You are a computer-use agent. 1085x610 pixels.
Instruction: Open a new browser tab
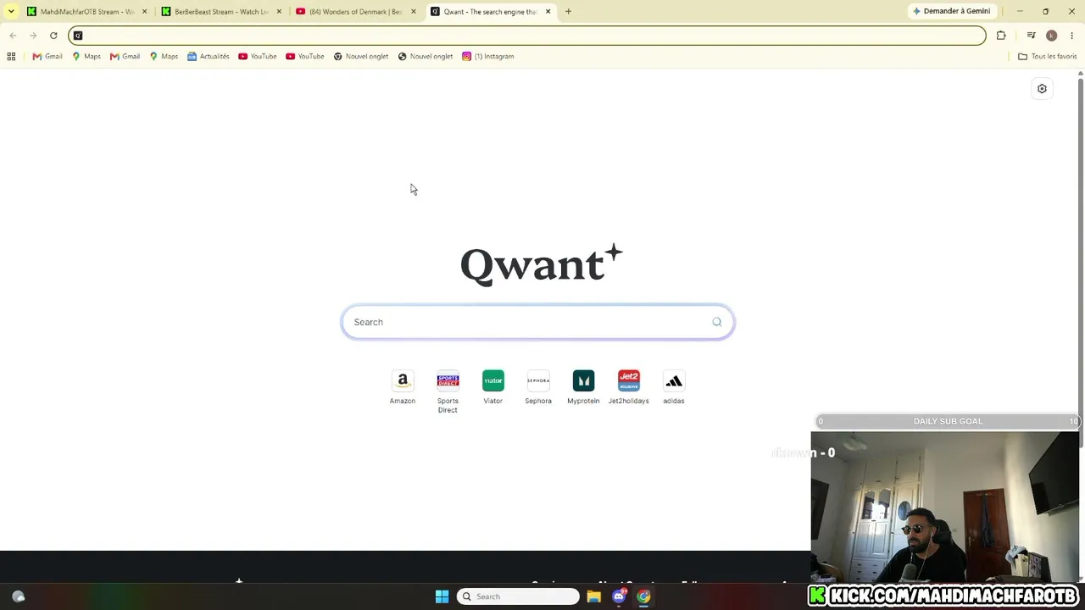point(568,12)
